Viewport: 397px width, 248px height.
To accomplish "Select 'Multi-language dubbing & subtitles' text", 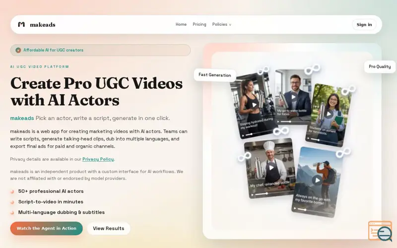I will click(61, 212).
